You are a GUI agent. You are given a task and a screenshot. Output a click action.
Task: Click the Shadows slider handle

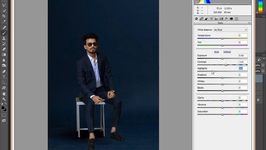click(x=222, y=78)
